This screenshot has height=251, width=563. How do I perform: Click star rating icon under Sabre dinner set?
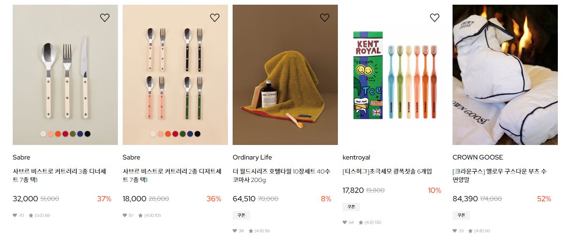31,215
